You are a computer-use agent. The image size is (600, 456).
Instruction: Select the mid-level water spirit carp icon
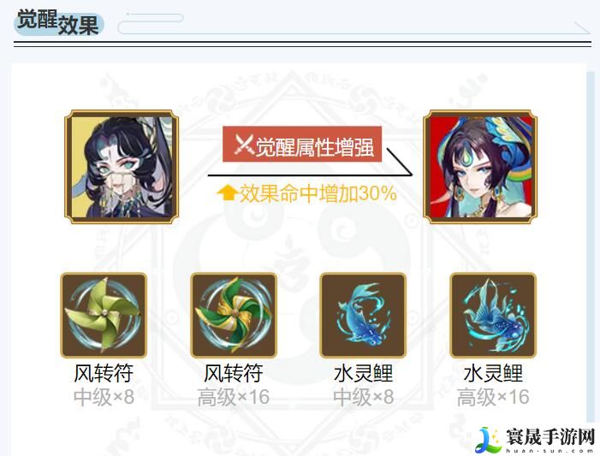click(x=363, y=315)
